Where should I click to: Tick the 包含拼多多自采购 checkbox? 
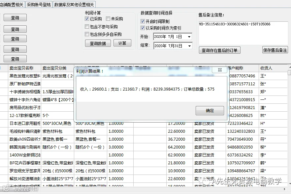click(x=87, y=34)
